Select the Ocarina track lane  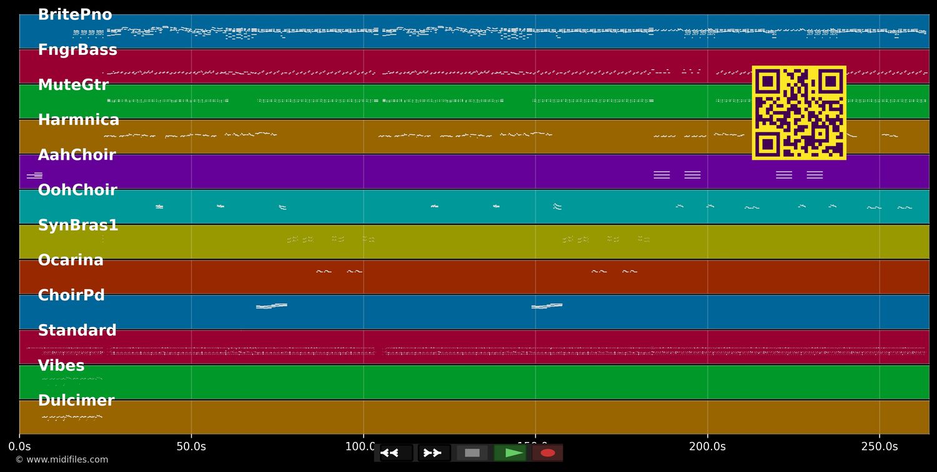pos(474,277)
